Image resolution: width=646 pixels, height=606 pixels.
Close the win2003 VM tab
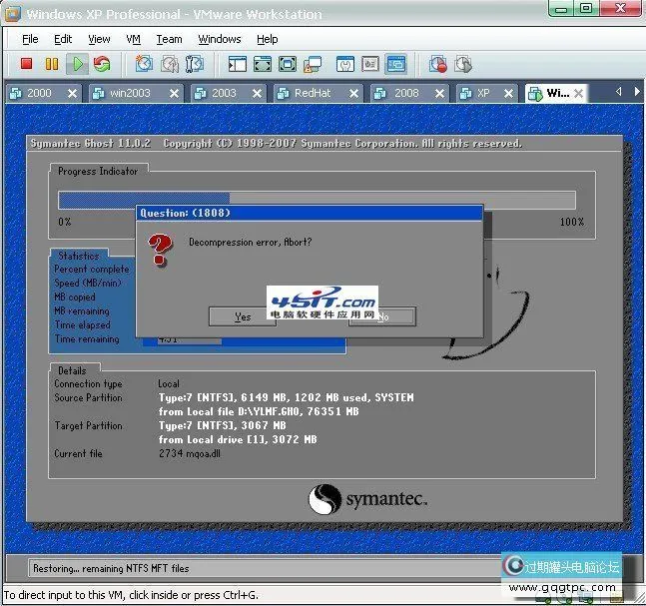[x=175, y=94]
